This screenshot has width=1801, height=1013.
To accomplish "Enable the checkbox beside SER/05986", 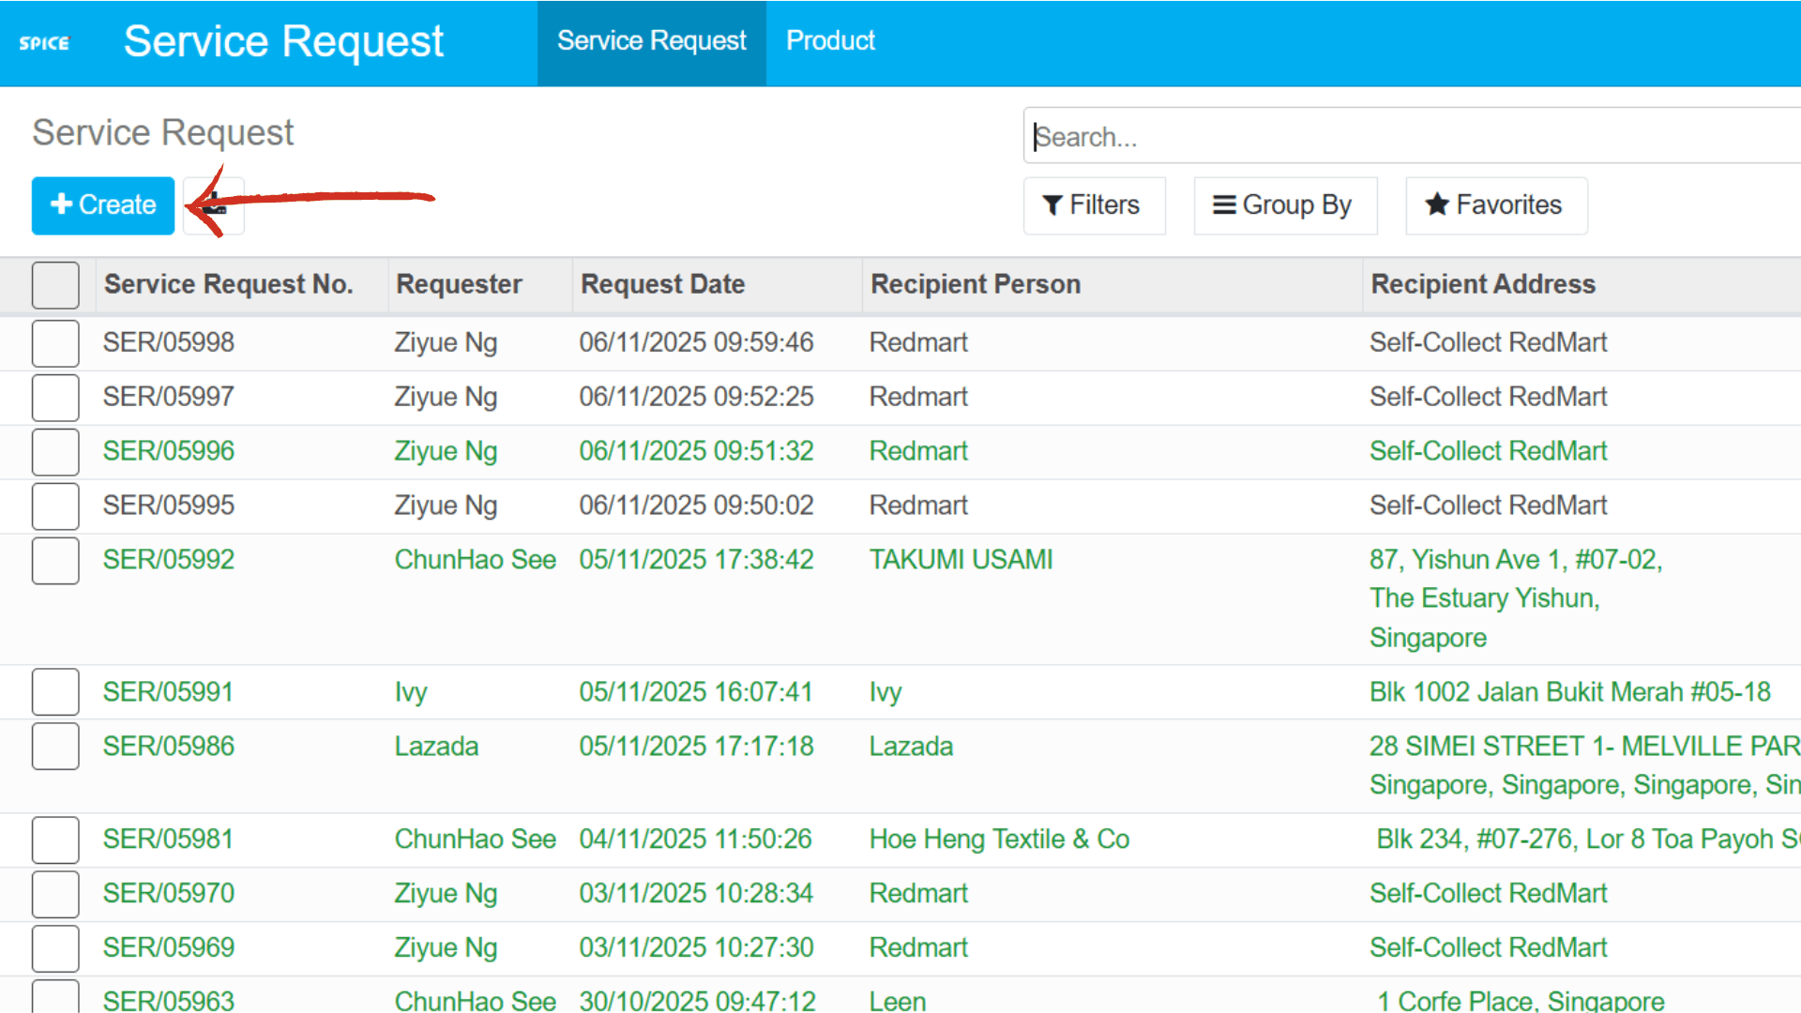I will [55, 746].
